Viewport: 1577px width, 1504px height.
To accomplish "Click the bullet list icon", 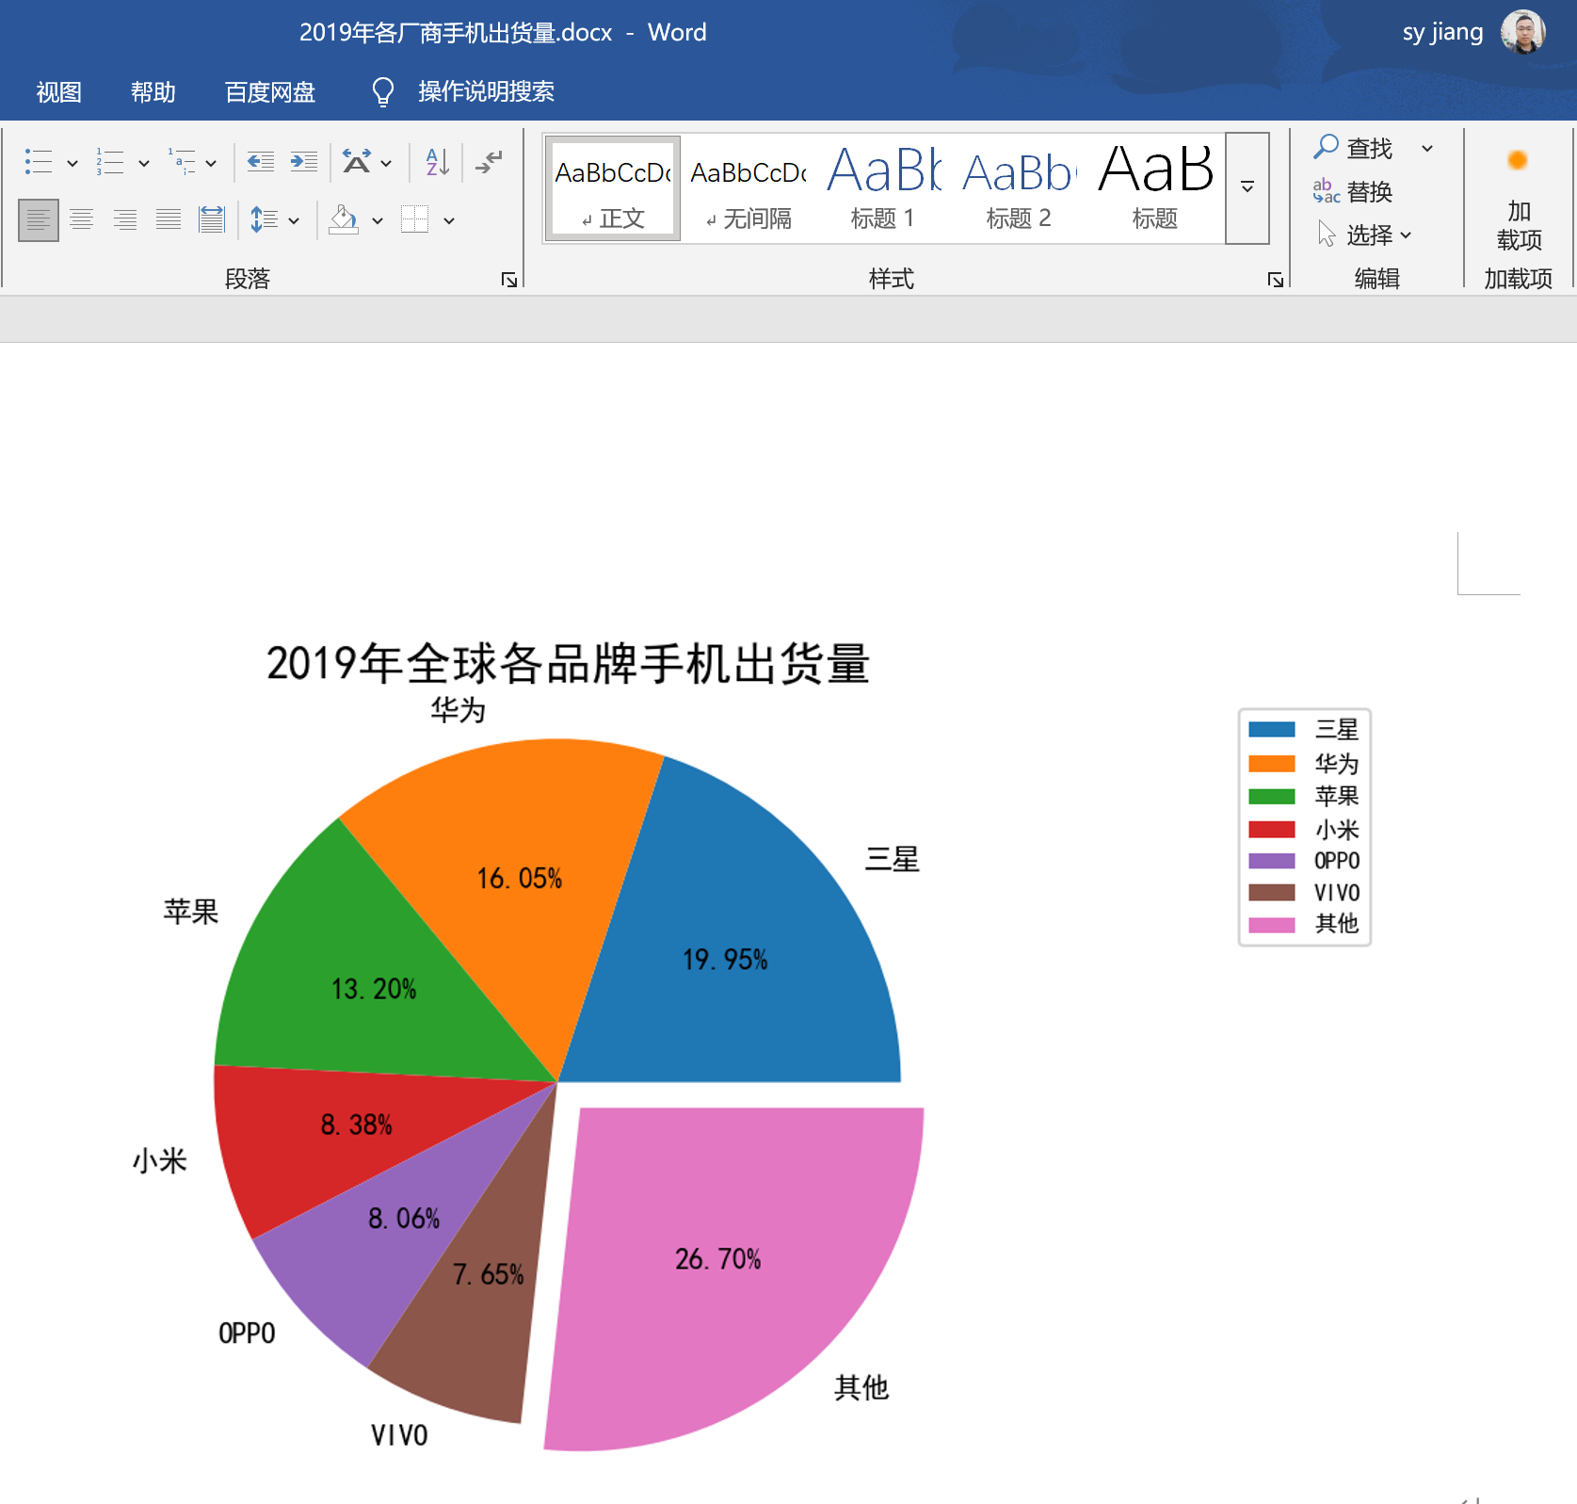I will pos(39,162).
